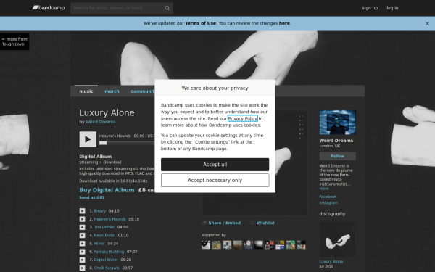435x272 pixels.
Task: Open The Ladder track link
Action: point(104,227)
